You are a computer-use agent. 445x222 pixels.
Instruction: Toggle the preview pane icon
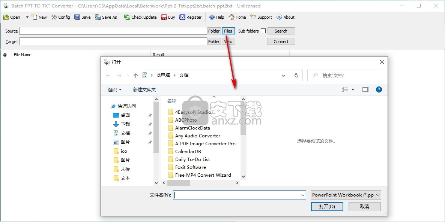(x=365, y=89)
